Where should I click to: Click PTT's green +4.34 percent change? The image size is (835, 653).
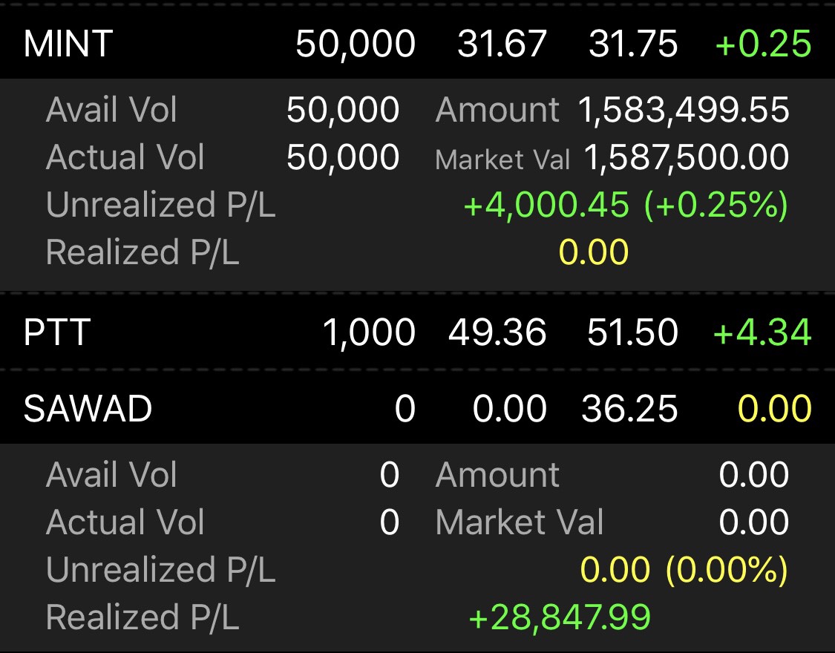click(x=762, y=332)
